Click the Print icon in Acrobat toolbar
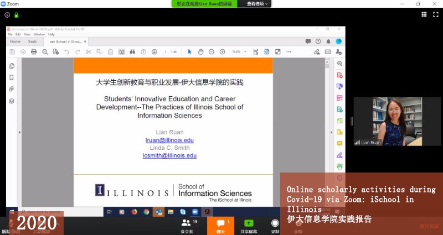The image size is (443, 235). [x=34, y=52]
